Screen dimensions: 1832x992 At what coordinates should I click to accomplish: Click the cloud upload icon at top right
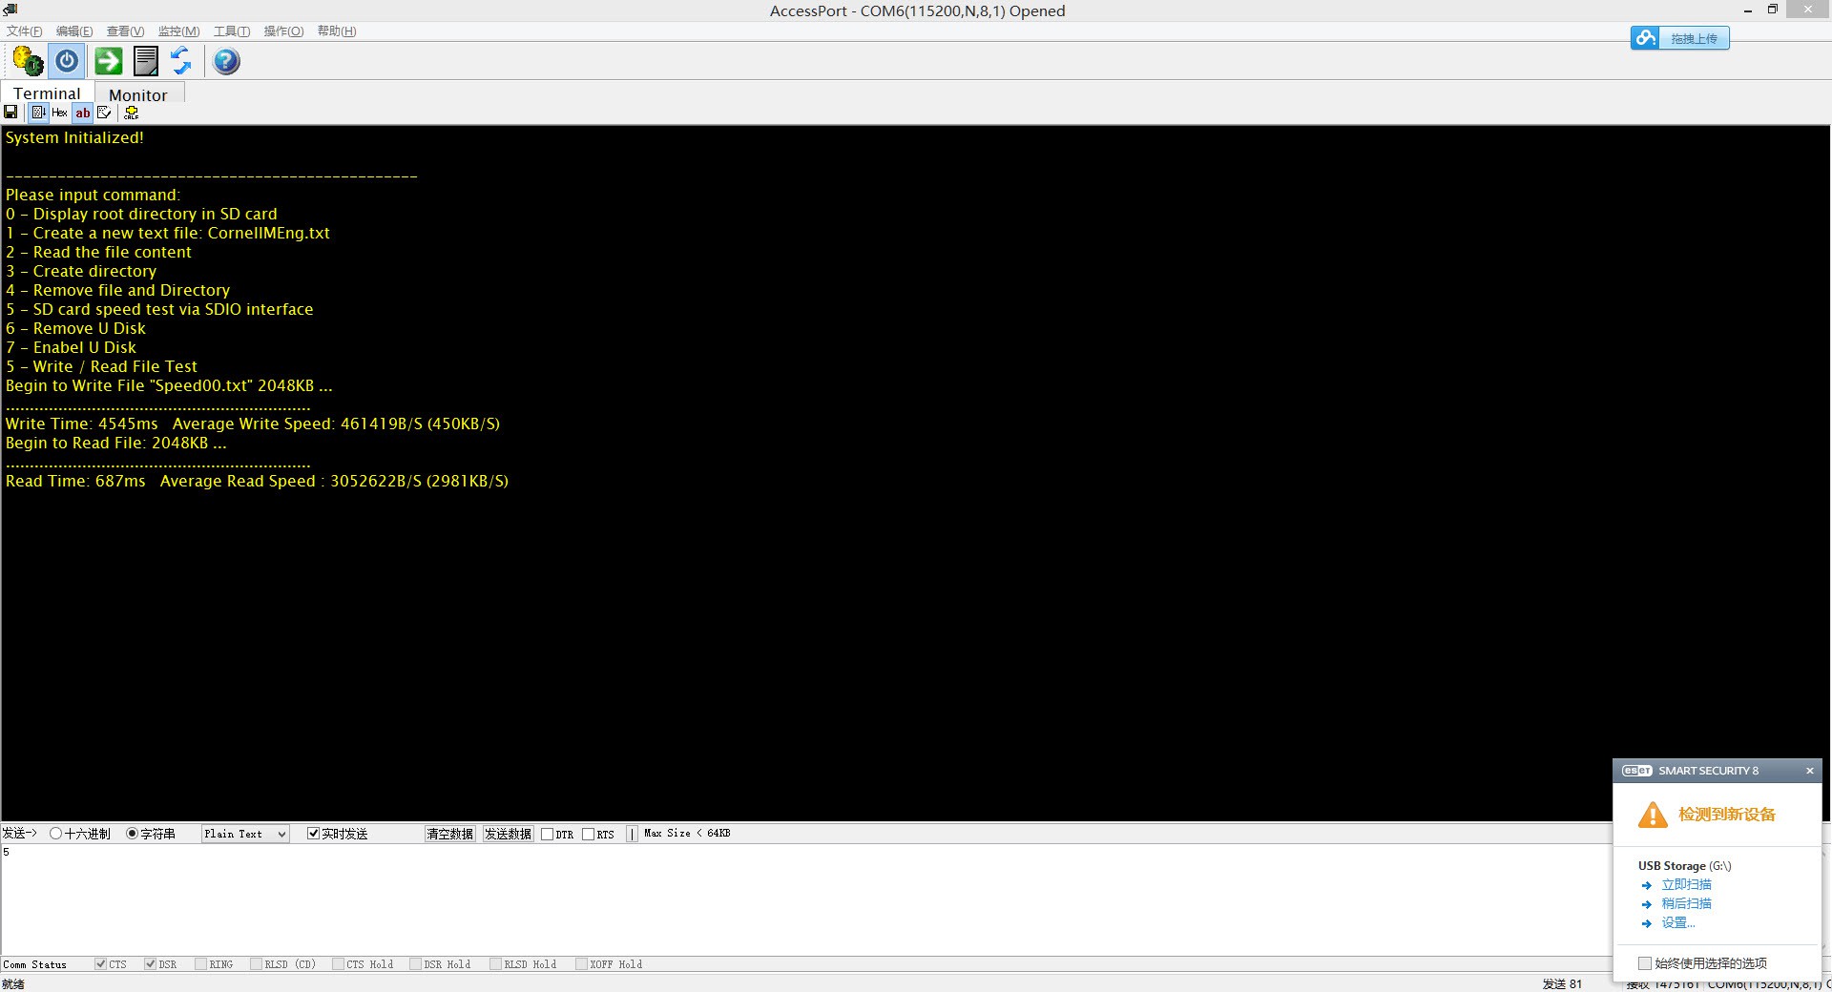point(1645,38)
